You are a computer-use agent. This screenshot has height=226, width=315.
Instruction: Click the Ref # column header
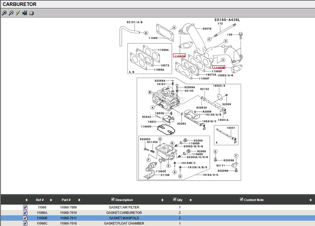pos(40,200)
